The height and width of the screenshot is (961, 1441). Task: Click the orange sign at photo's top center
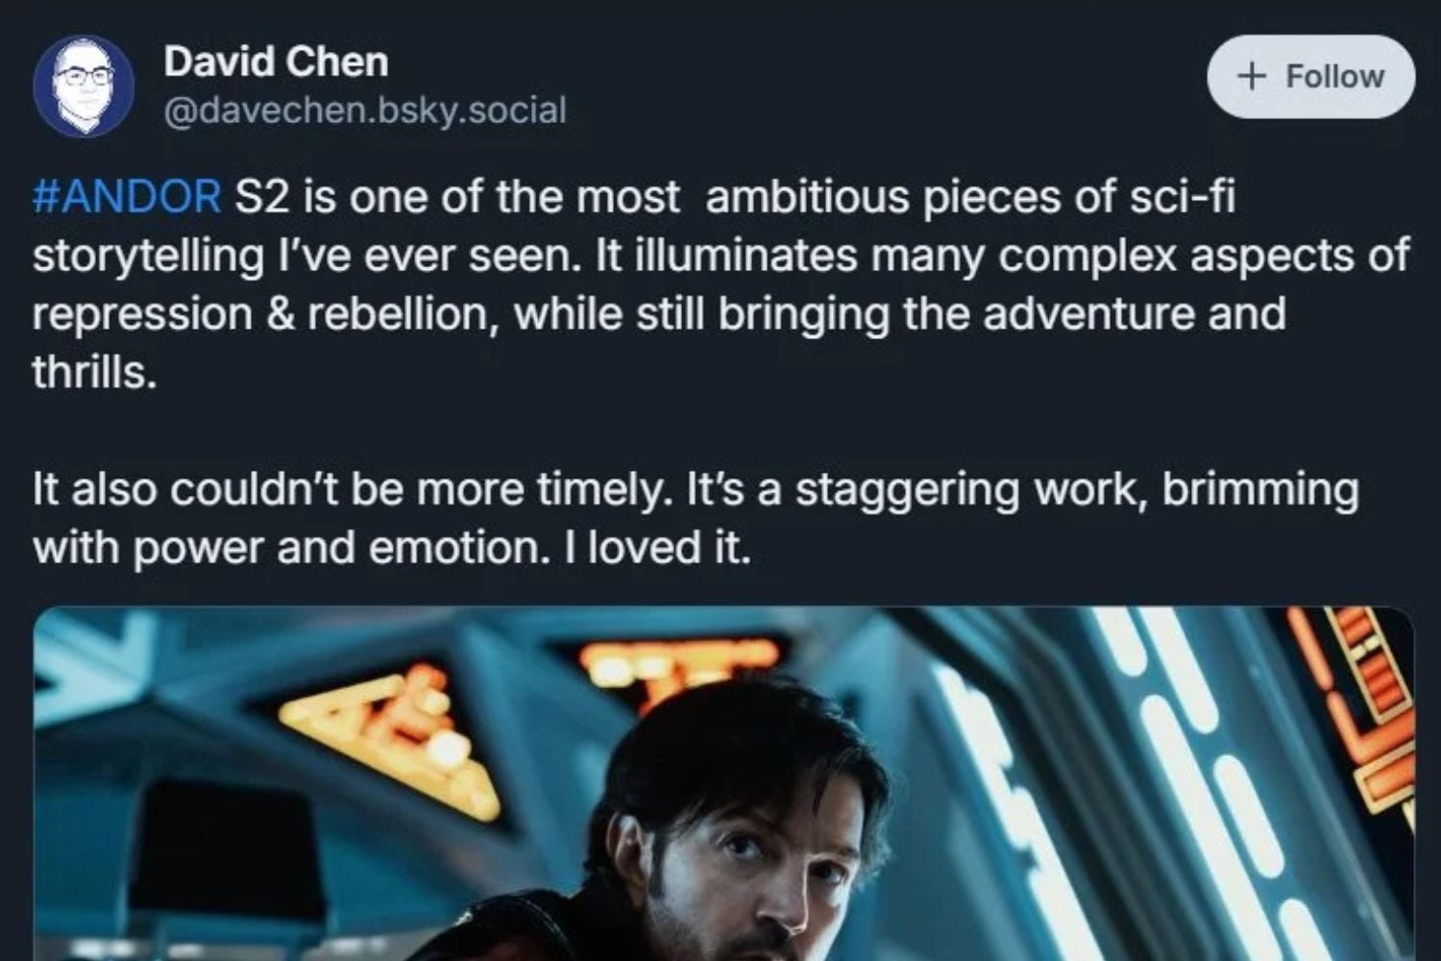[677, 663]
